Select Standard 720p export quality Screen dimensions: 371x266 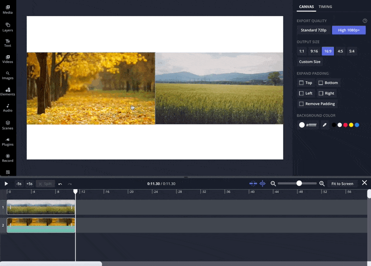[313, 30]
